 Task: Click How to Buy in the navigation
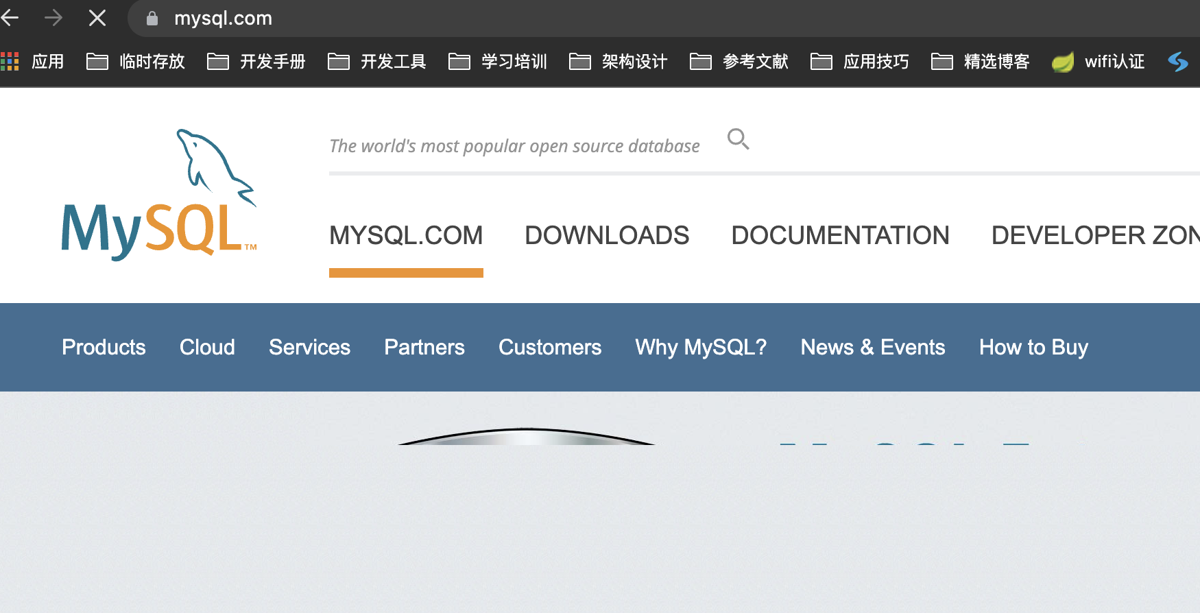tap(1033, 347)
